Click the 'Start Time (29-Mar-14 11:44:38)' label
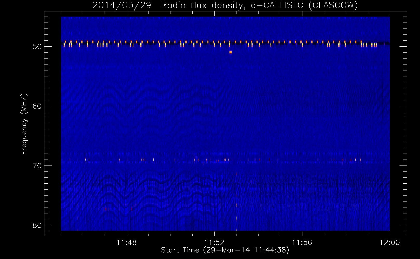 tap(225, 250)
